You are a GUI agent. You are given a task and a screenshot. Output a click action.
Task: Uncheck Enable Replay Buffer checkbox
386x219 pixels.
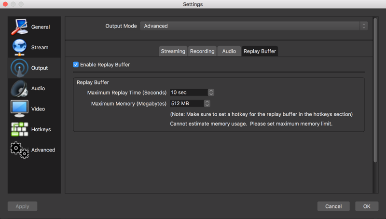[x=76, y=65]
